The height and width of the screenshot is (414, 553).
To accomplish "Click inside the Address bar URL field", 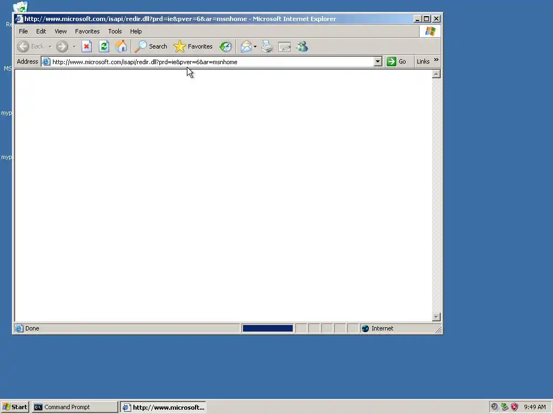I will click(212, 62).
